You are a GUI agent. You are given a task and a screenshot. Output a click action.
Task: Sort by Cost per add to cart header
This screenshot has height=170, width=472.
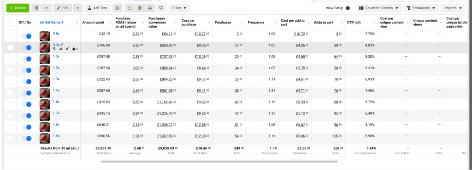point(293,23)
